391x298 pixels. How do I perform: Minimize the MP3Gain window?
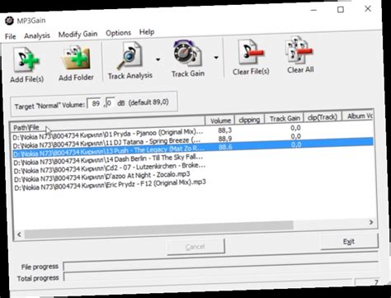click(x=313, y=10)
